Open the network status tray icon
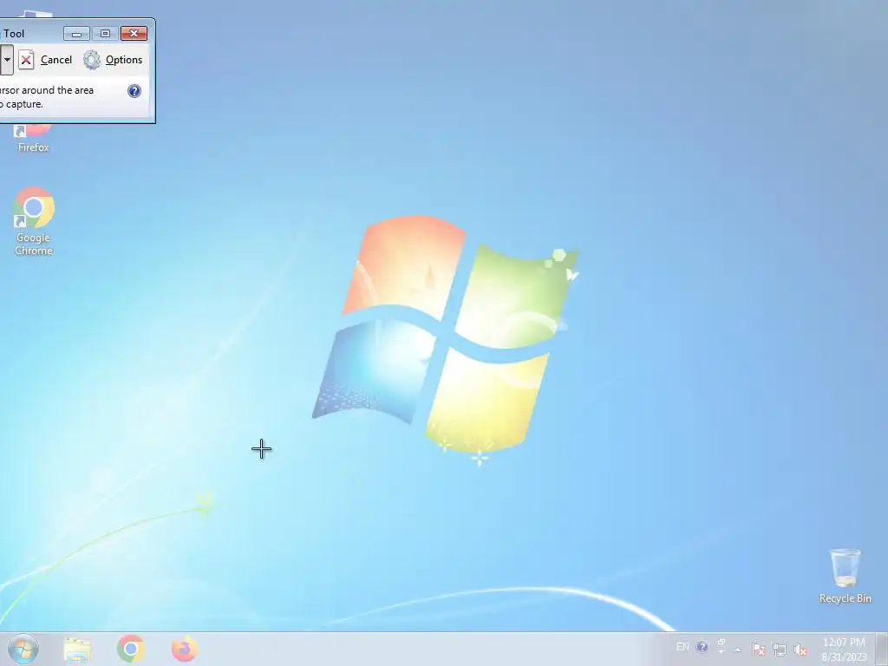 (780, 650)
